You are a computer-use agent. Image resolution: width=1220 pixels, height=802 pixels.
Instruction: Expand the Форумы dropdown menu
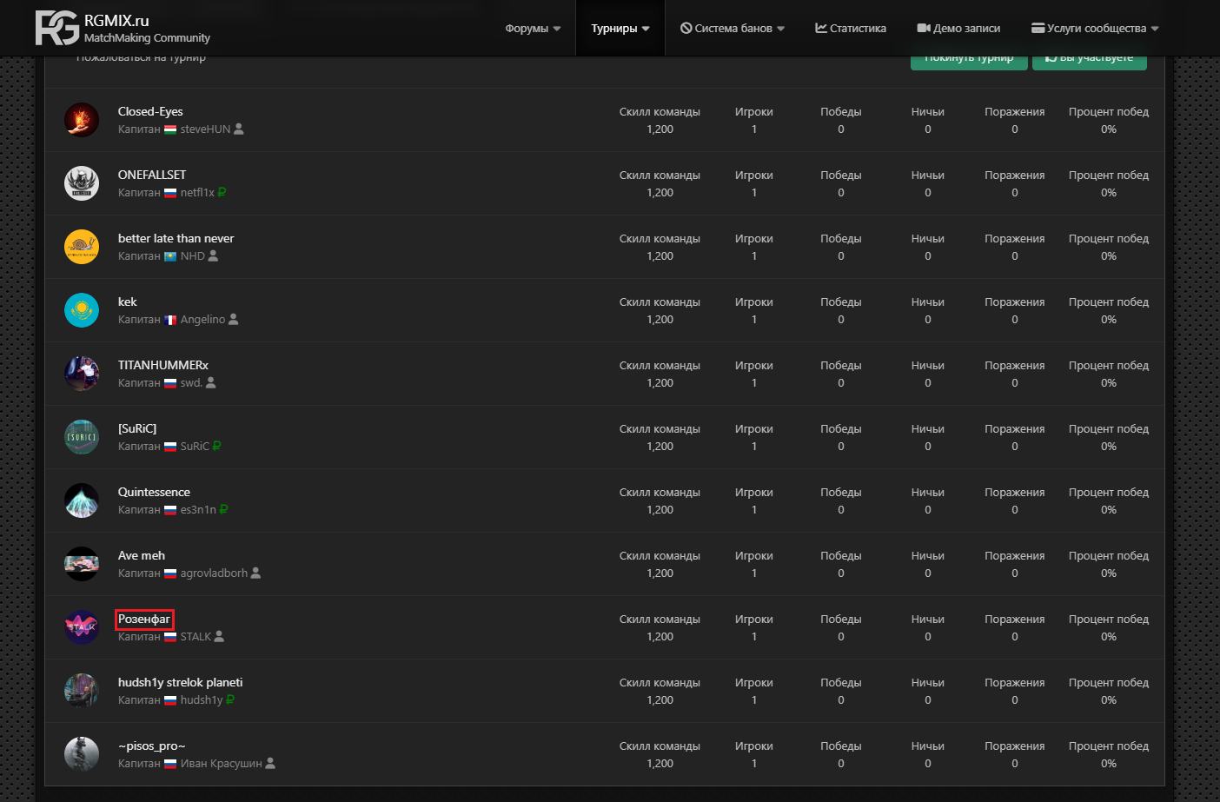(533, 29)
